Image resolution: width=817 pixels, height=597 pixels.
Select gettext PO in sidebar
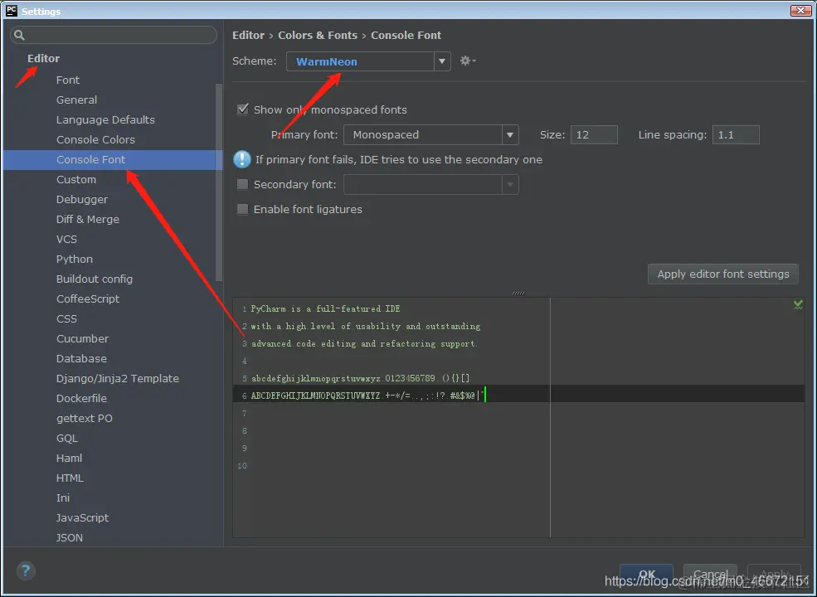(x=85, y=418)
